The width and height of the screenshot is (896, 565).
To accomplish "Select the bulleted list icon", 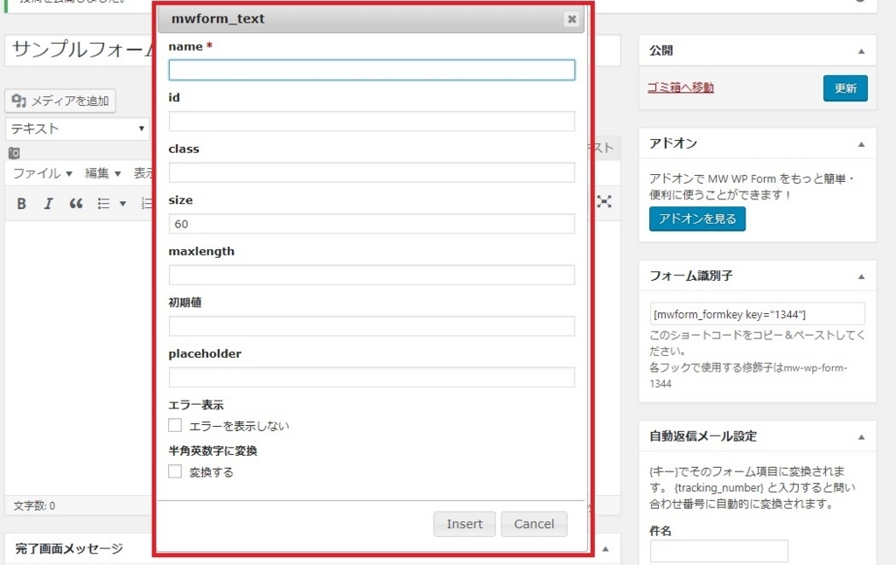I will 102,203.
